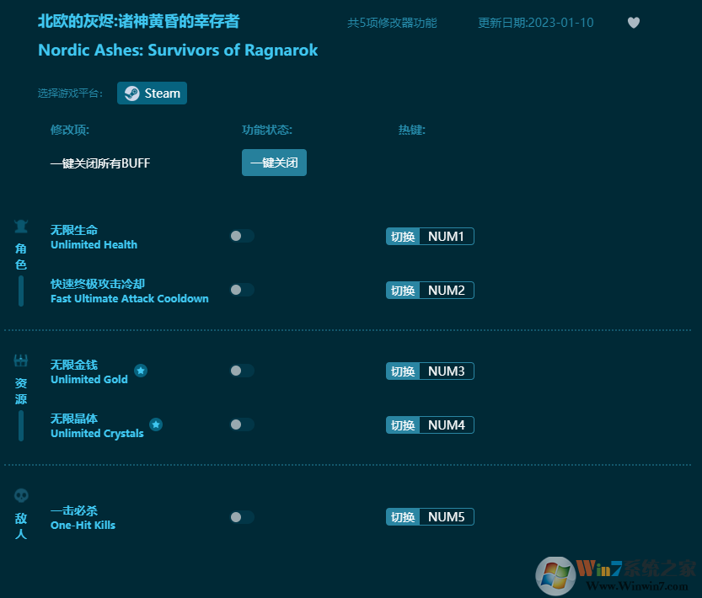Click the 一键关闭 button
Screen dimensions: 702x598
(x=274, y=163)
